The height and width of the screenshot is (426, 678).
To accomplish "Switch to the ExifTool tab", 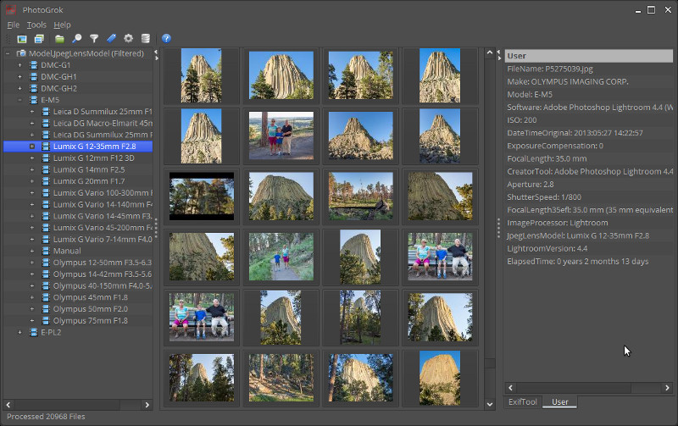I will point(523,401).
